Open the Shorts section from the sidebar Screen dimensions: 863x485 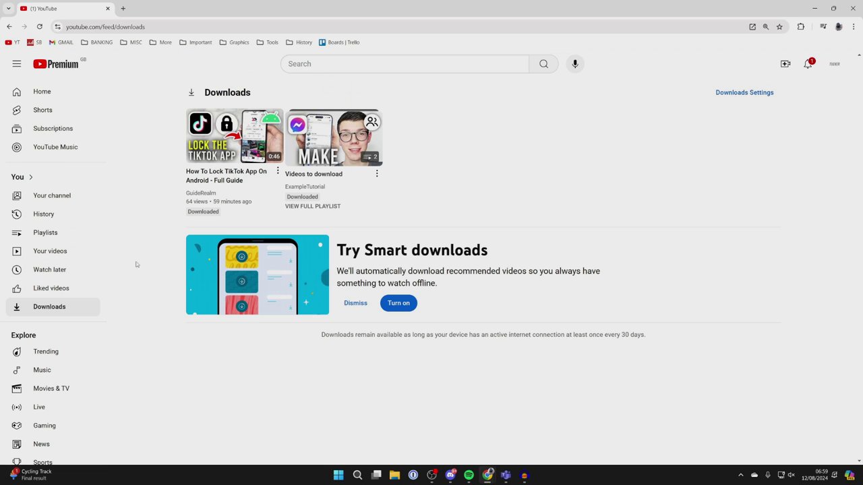click(42, 110)
